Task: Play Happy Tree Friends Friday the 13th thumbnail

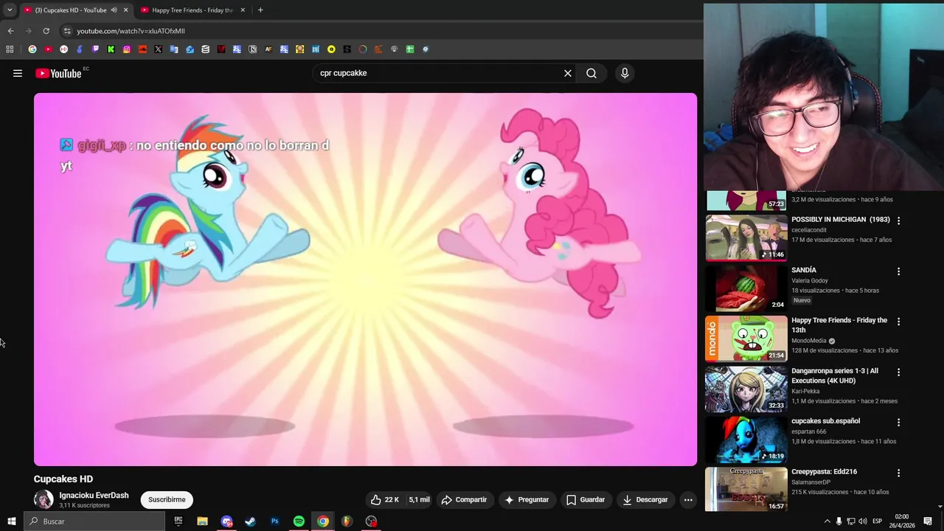Action: coord(746,339)
